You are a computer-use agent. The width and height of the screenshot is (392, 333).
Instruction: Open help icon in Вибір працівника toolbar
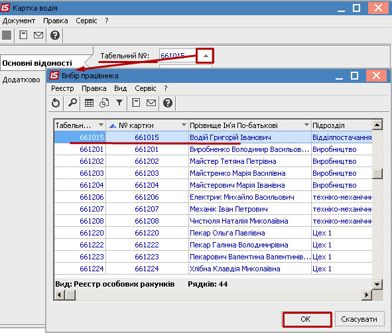coord(168,103)
